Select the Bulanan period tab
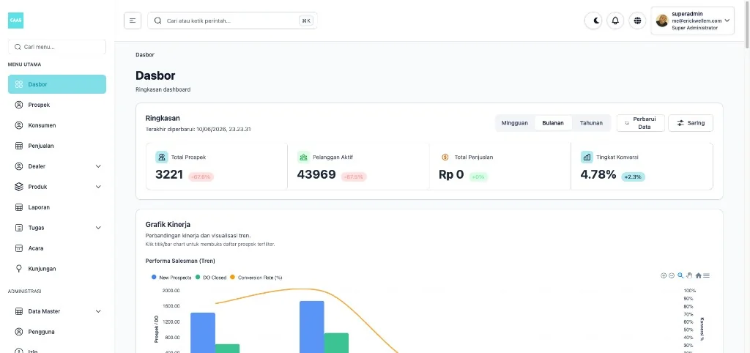 pos(553,123)
